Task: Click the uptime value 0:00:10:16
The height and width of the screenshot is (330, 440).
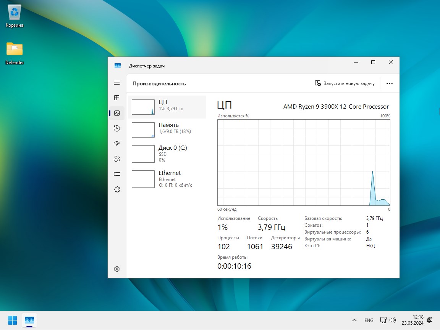Action: (x=234, y=266)
